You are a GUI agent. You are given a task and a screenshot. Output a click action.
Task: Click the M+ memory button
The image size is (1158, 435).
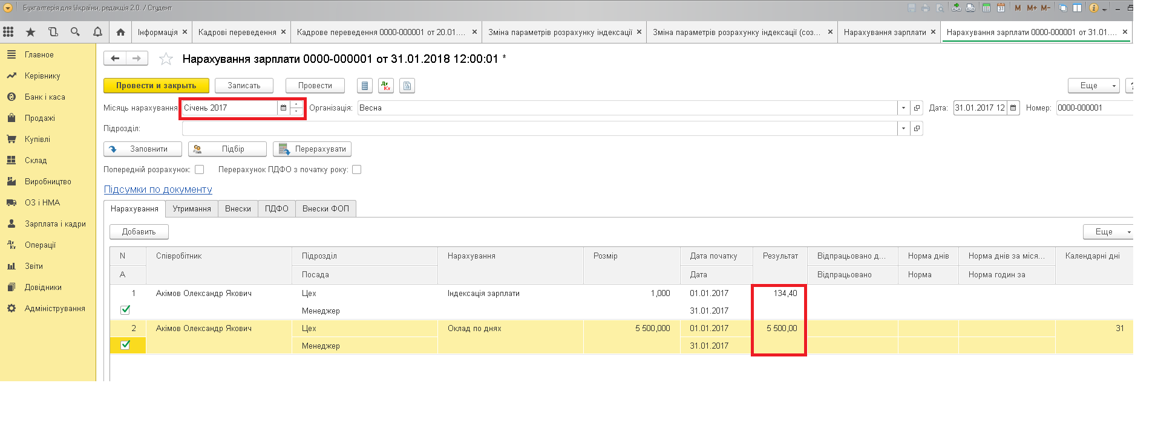coord(1032,8)
